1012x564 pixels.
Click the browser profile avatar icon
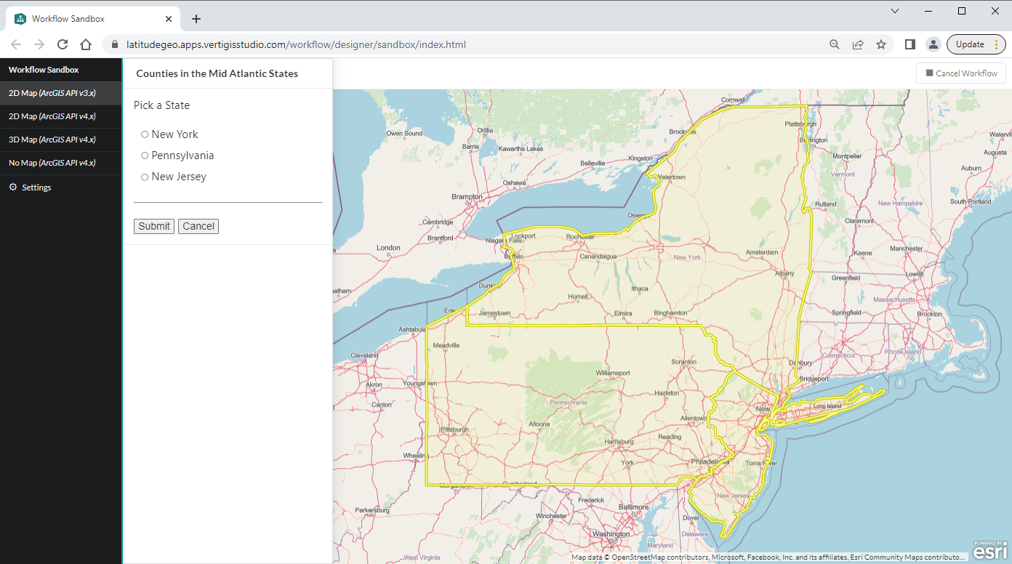[933, 44]
